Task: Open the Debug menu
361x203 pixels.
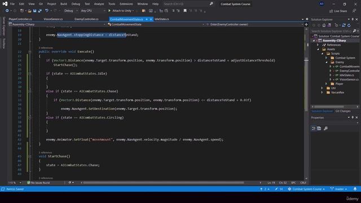Action: [x=76, y=4]
